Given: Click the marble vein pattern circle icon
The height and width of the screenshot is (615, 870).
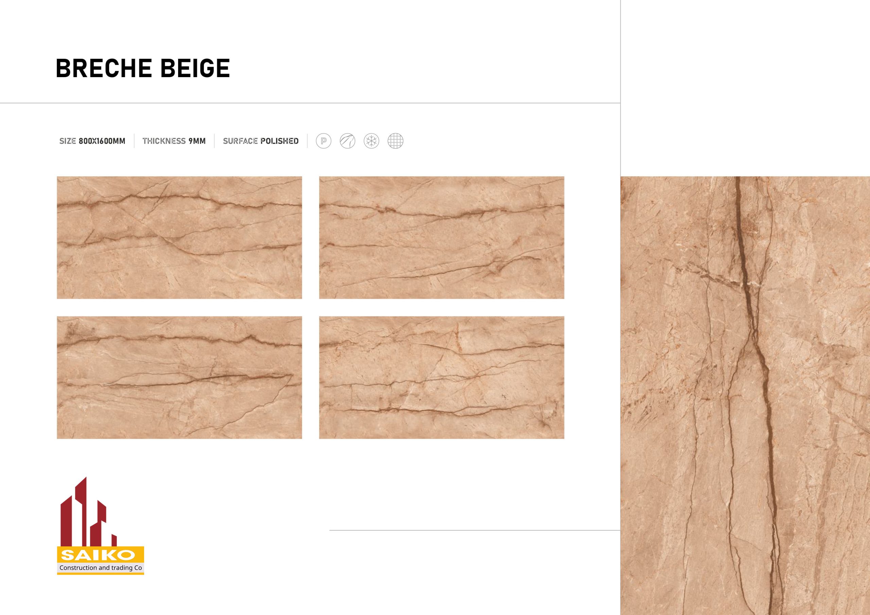Looking at the screenshot, I should [x=347, y=141].
